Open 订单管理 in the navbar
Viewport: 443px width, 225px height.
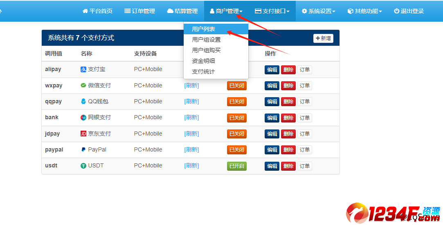(139, 11)
